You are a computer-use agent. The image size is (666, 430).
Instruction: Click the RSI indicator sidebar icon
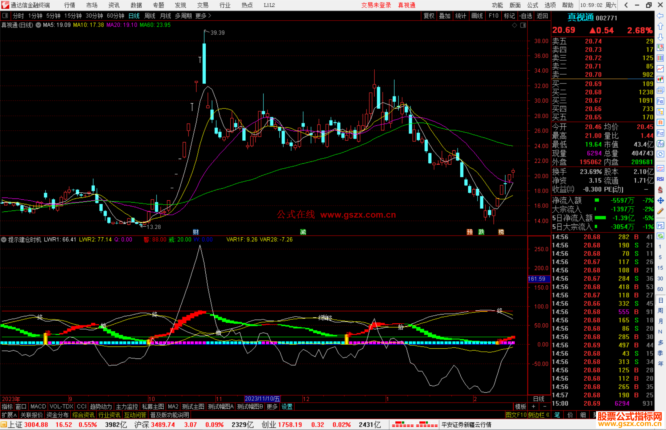point(660,179)
